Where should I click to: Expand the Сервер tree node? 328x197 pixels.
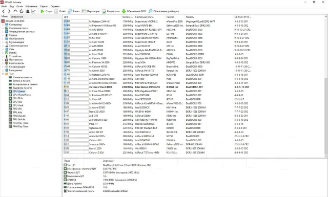[x=3, y=35]
